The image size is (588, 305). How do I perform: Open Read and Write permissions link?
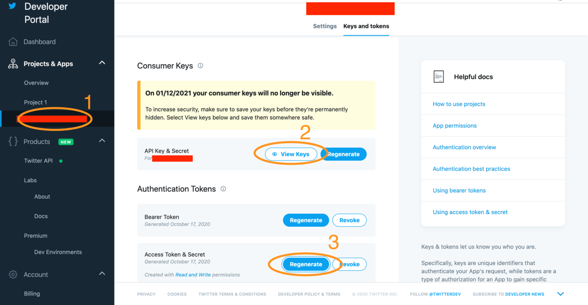(x=193, y=275)
